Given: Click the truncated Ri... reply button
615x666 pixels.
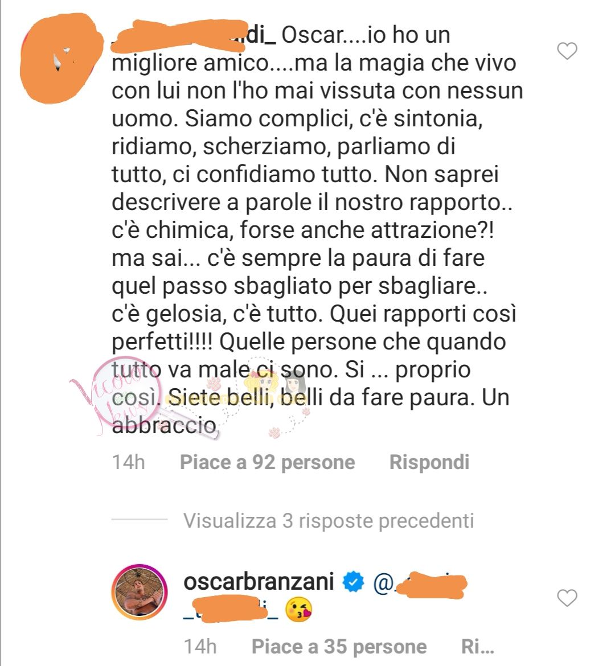Looking at the screenshot, I should pyautogui.click(x=477, y=647).
